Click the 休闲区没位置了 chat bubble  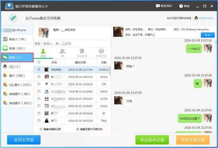pyautogui.click(x=190, y=119)
